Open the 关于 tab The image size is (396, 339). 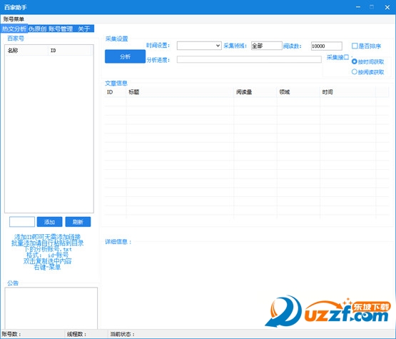[x=83, y=29]
